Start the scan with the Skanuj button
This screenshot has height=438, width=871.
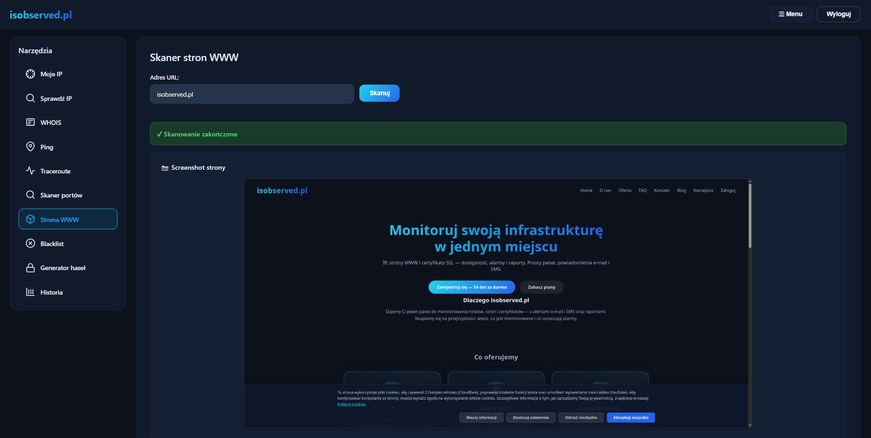379,93
